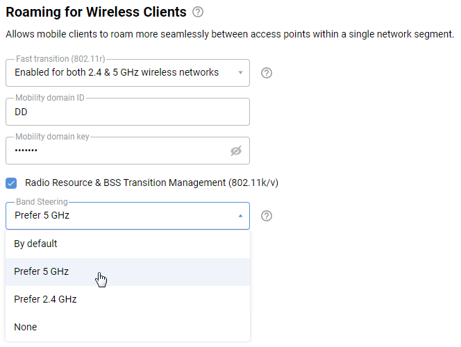Click the Mobility domain ID input field
This screenshot has height=347, width=461.
point(127,112)
